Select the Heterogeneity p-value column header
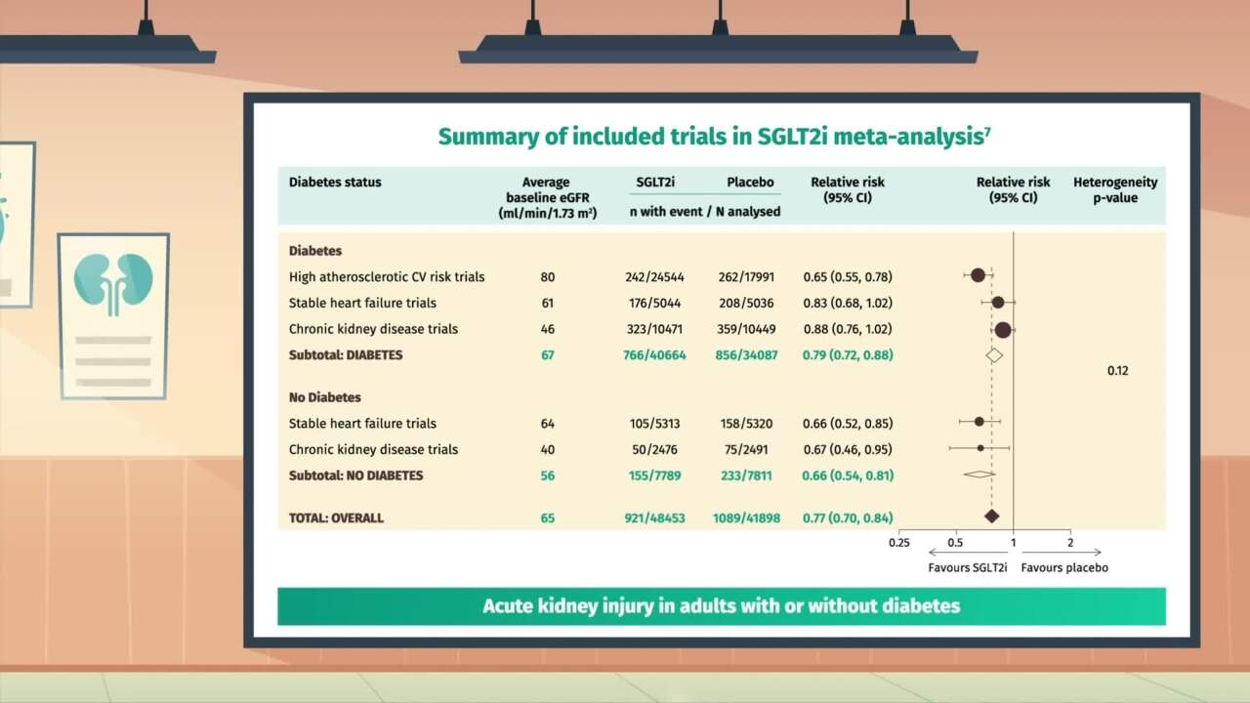 coord(1114,190)
